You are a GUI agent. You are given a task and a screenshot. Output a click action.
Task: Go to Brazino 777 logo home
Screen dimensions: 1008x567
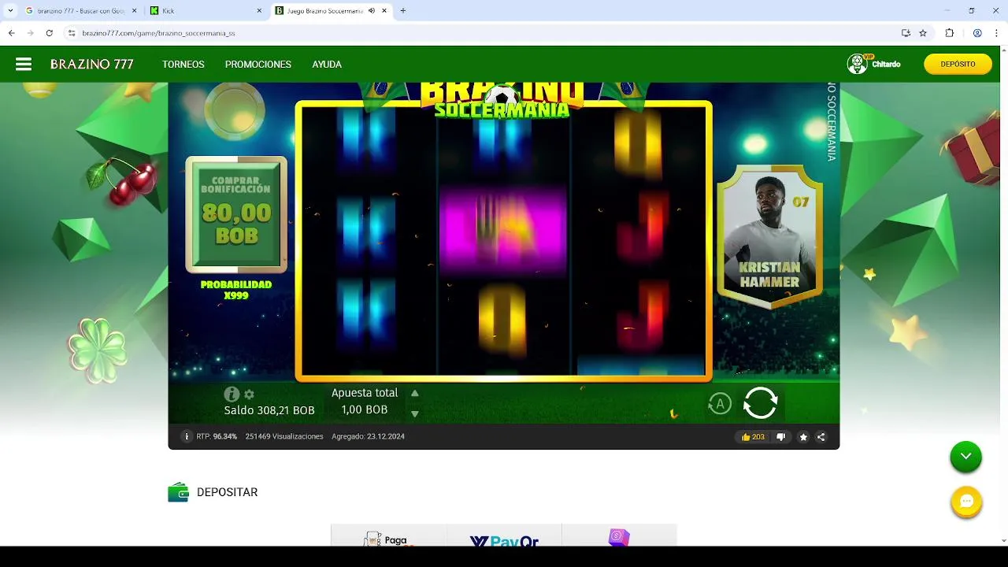[92, 65]
